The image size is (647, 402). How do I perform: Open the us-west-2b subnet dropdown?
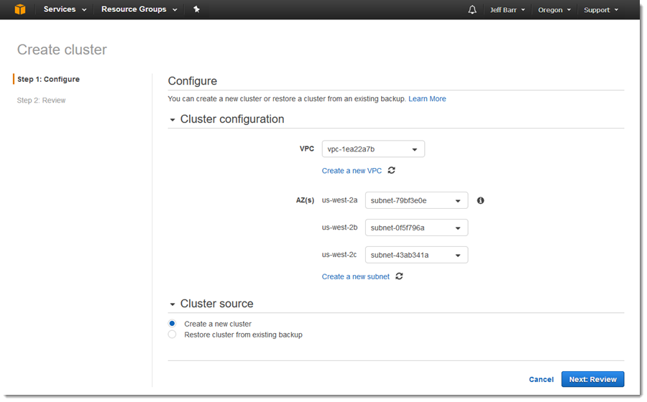[x=416, y=228]
